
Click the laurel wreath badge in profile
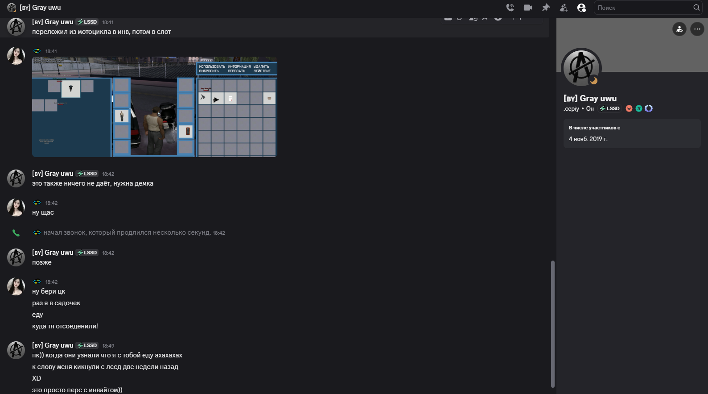[649, 108]
